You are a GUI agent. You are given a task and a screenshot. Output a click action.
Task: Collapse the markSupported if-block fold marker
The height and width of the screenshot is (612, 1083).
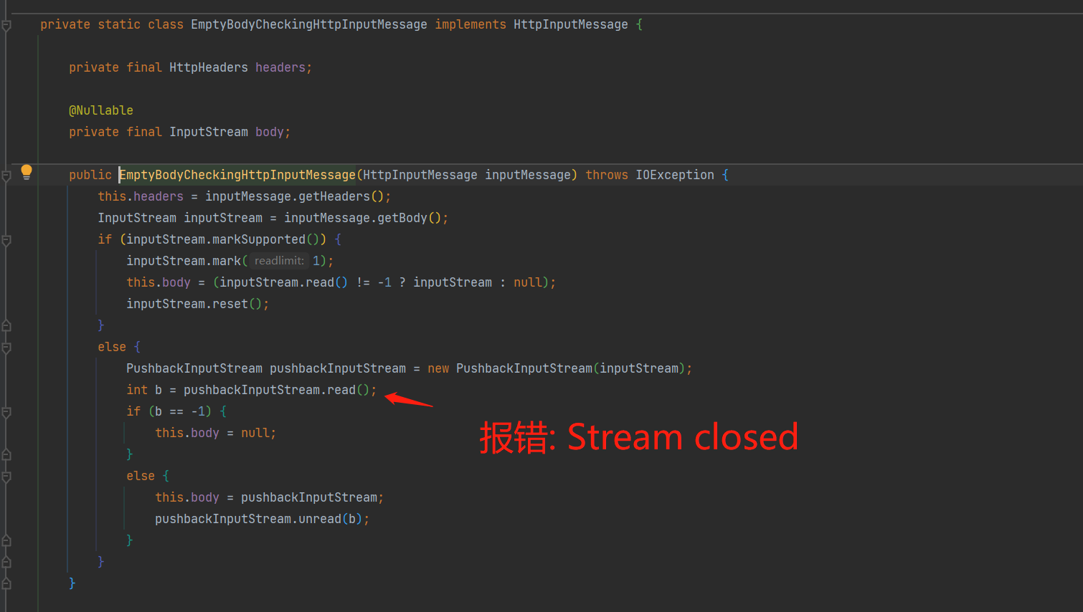(x=6, y=239)
